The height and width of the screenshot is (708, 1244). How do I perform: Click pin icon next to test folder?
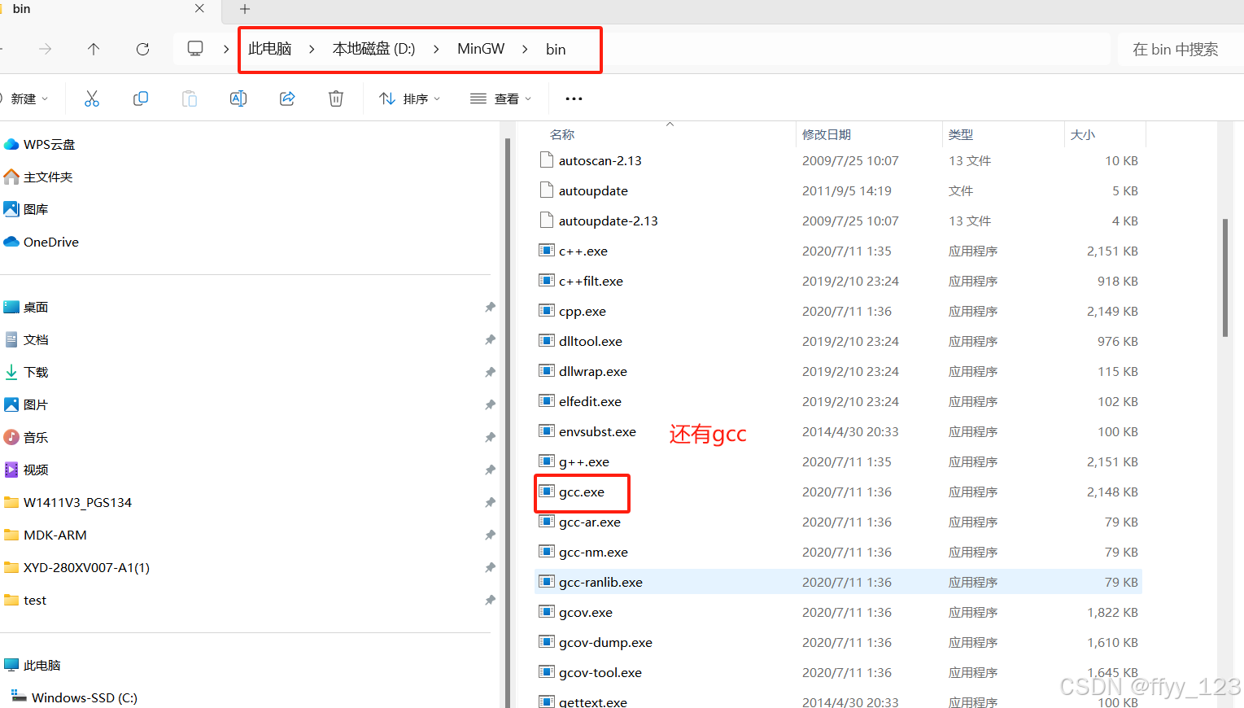pyautogui.click(x=490, y=600)
